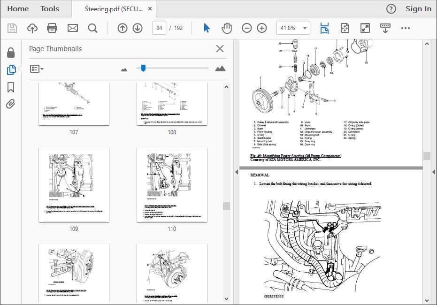This screenshot has width=437, height=305.
Task: Open the Bookmarks panel icon
Action: (x=11, y=87)
